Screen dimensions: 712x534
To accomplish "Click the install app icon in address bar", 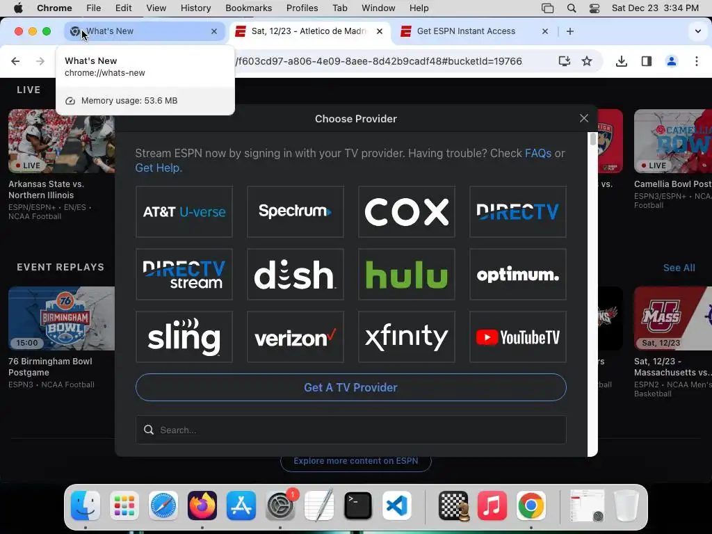I will (x=565, y=61).
